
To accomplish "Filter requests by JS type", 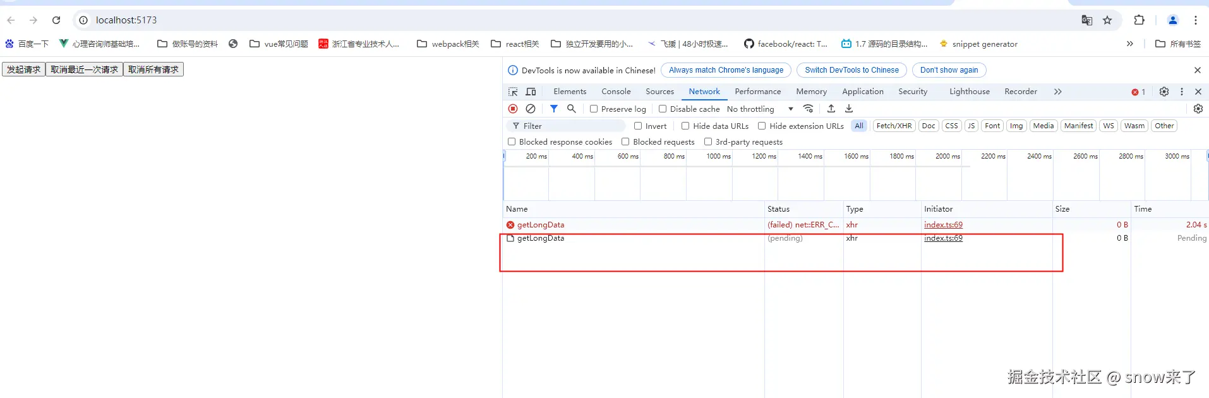I will pyautogui.click(x=971, y=126).
